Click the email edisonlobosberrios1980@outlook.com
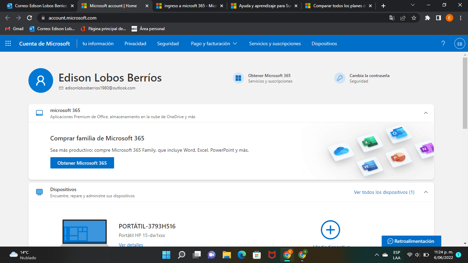The height and width of the screenshot is (263, 468). 100,88
